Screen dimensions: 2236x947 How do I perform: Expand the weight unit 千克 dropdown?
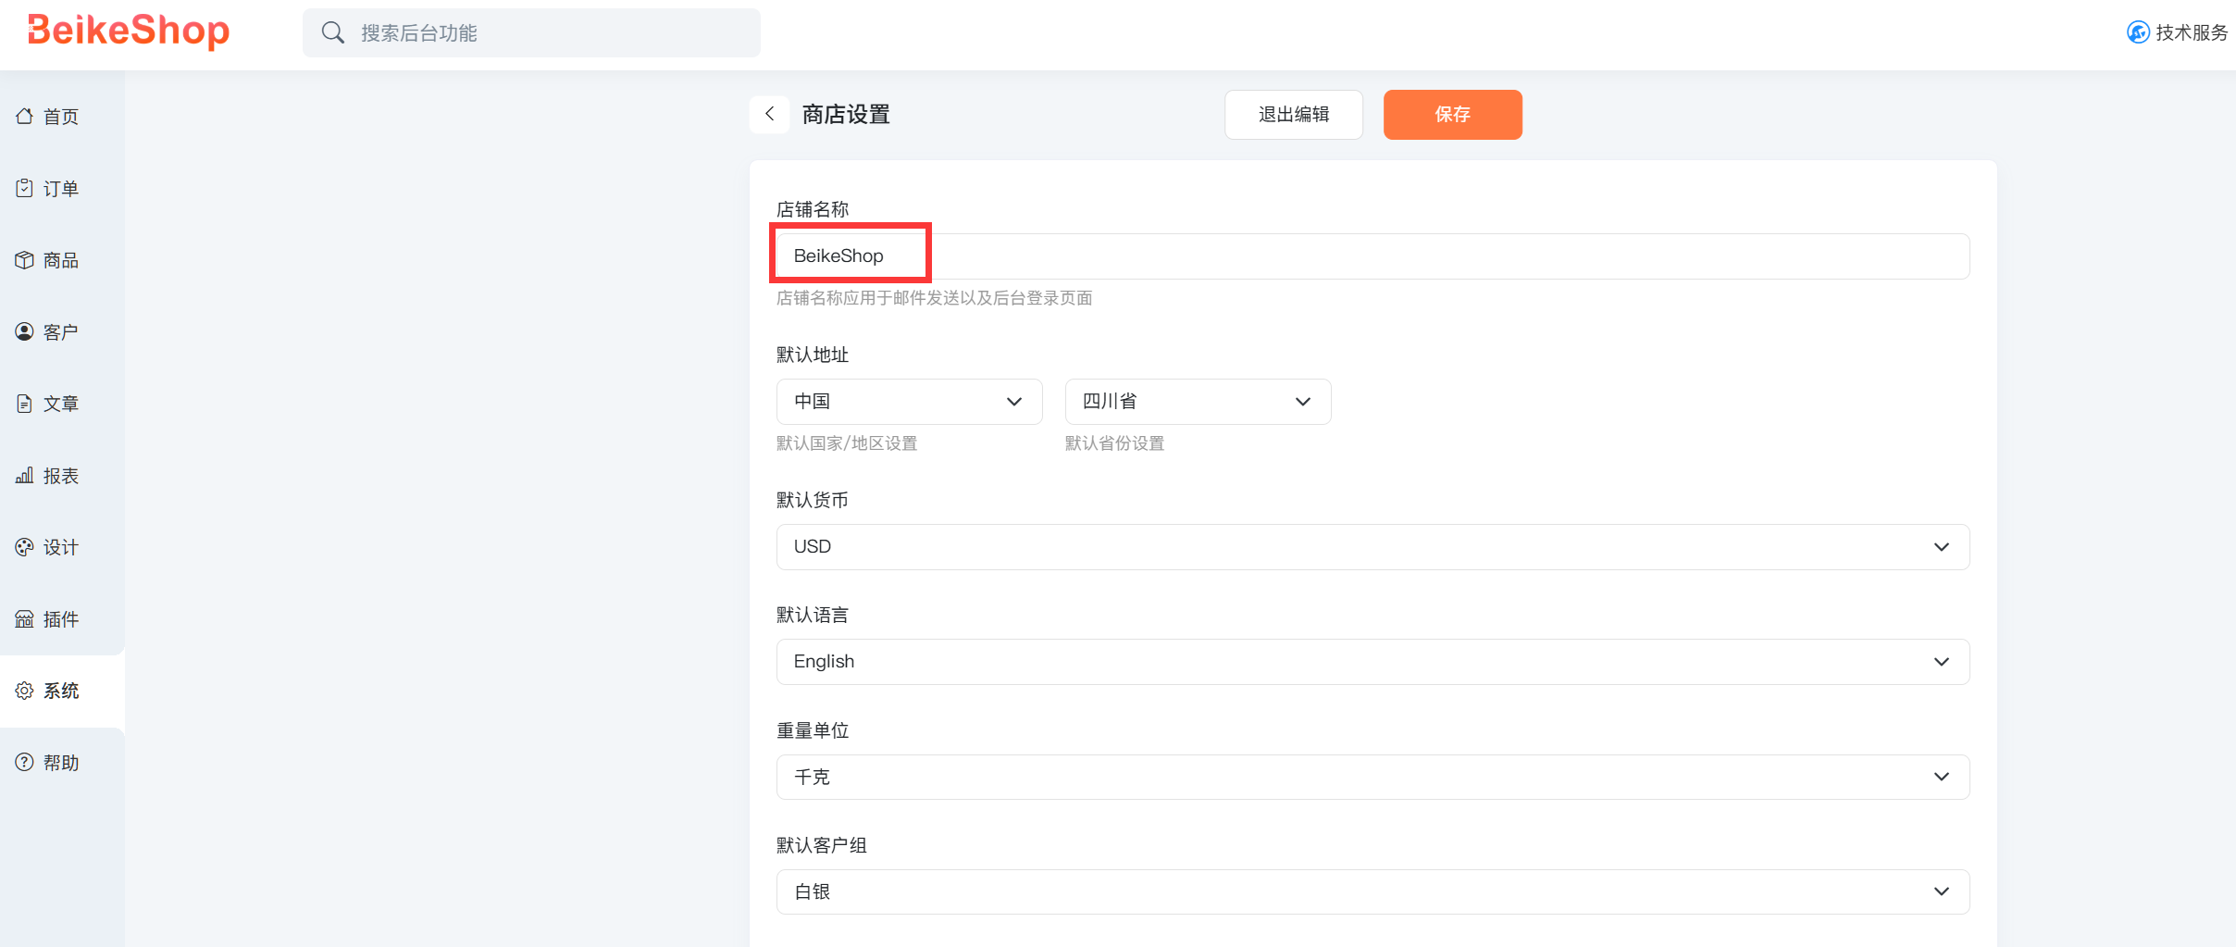[x=1372, y=778]
